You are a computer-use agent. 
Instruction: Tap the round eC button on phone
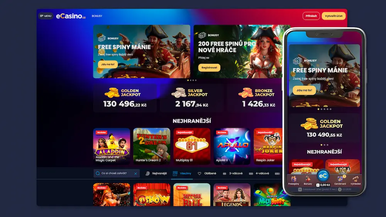pos(323,176)
